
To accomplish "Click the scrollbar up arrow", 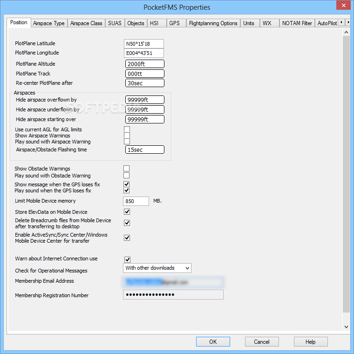I will 346,32.
